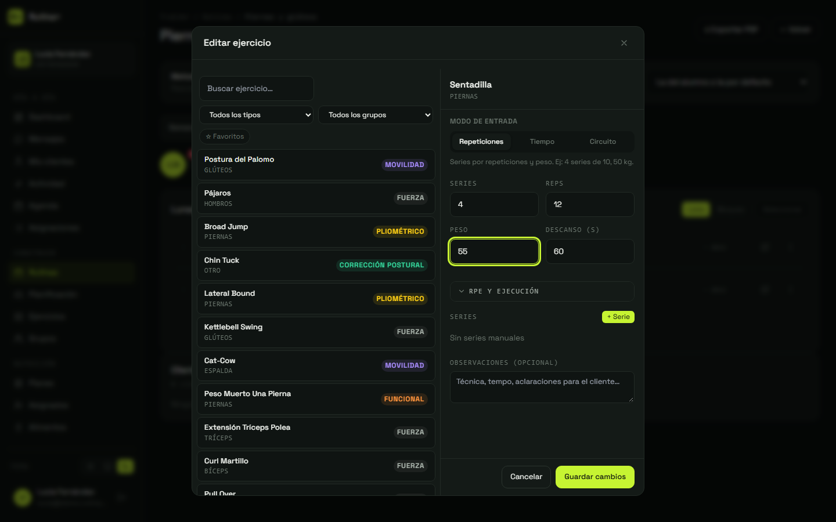Focus the Buscar ejercicio search field

pyautogui.click(x=257, y=89)
